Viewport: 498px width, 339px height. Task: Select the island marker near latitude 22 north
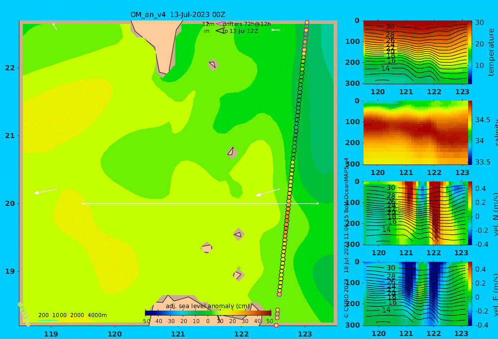tap(213, 65)
